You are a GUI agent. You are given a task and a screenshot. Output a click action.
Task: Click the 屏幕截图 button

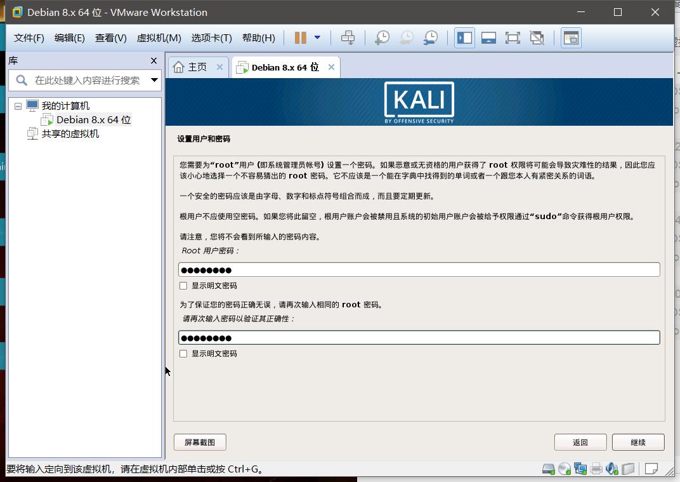pos(200,442)
